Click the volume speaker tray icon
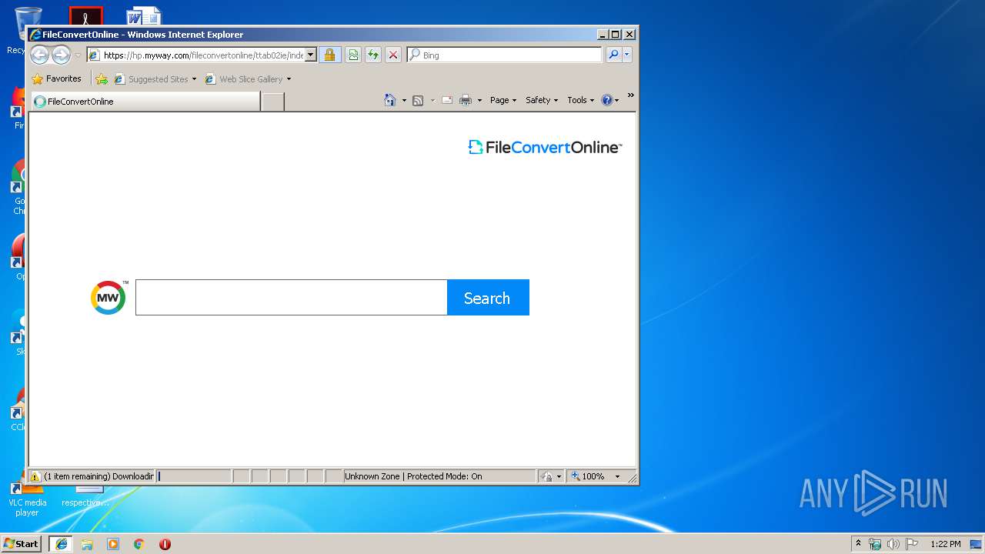This screenshot has height=554, width=985. (x=893, y=544)
